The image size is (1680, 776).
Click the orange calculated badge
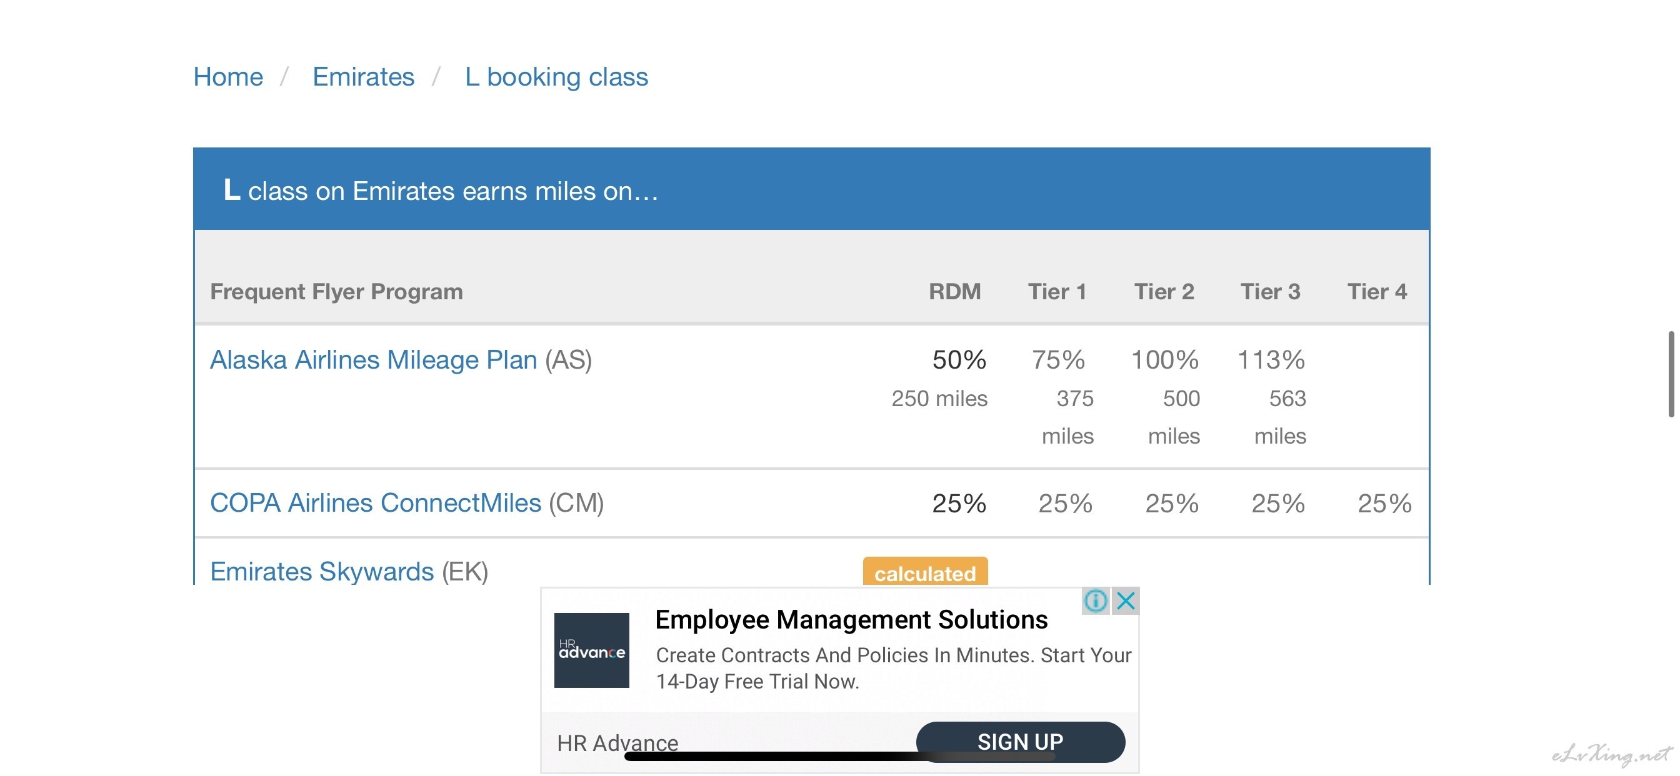(925, 572)
